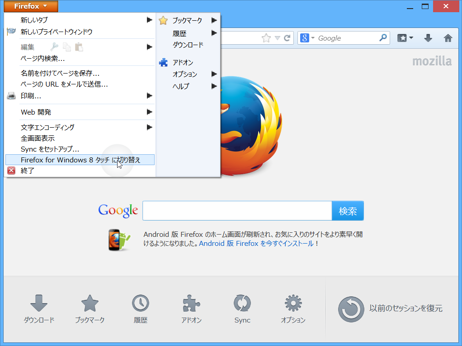Click the 以前のセッションを復元 restore icon
Screen dimensions: 462x346
tap(351, 309)
